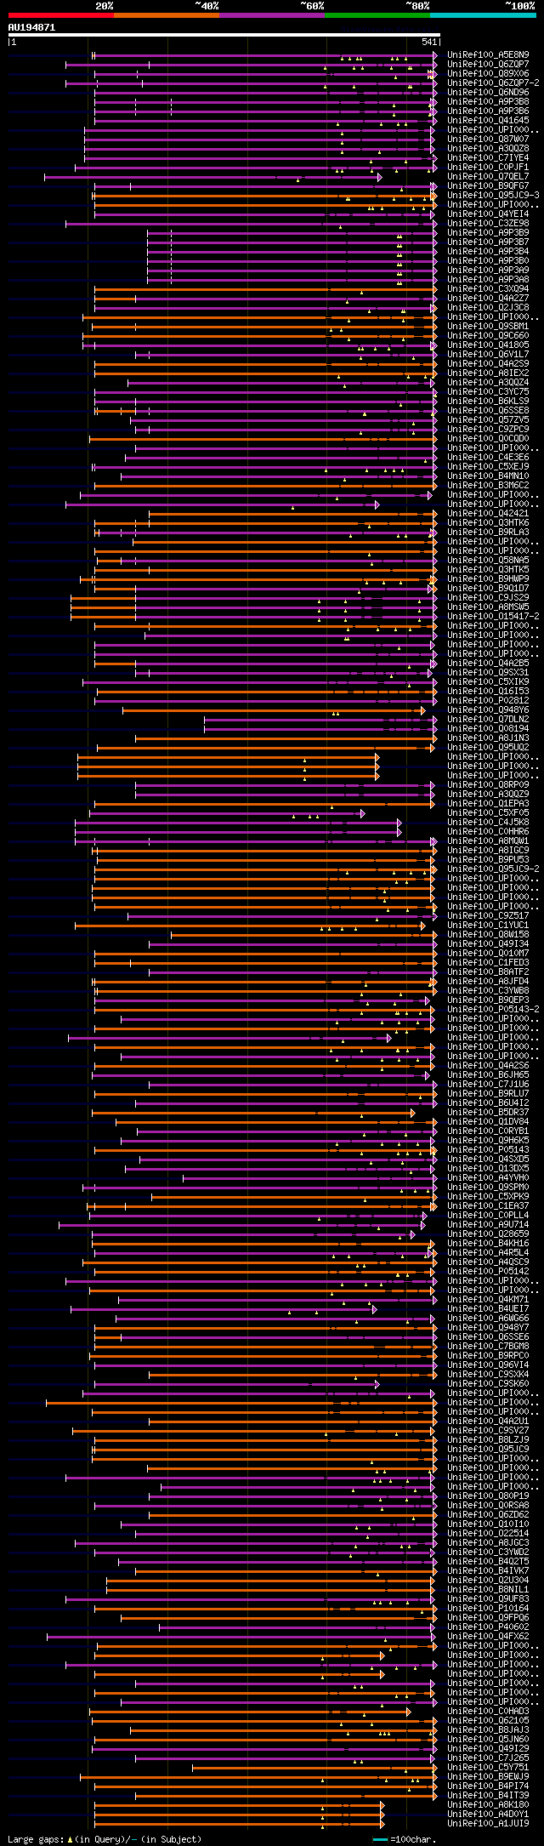Open hit UniRef100_Q6ZD62
This screenshot has height=1846, width=544.
(488, 1515)
